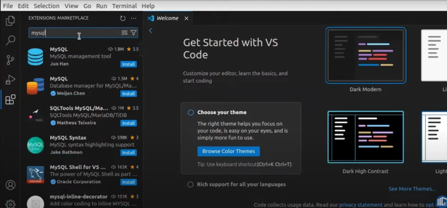Viewport: 447px width, 208px height.
Task: Open the Terminal menu
Action: [x=124, y=6]
